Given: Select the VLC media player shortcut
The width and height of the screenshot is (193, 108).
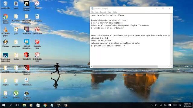Looking at the screenshot, I should coord(5,31).
